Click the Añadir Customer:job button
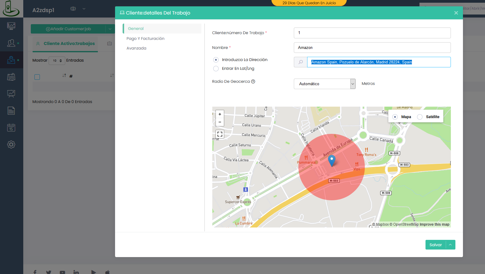This screenshot has width=485, height=274. click(x=68, y=29)
